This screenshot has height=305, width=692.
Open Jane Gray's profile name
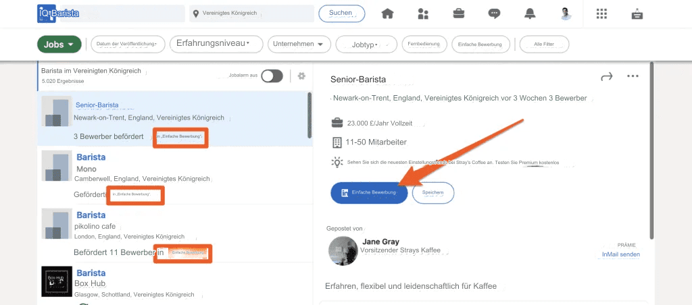pos(380,242)
